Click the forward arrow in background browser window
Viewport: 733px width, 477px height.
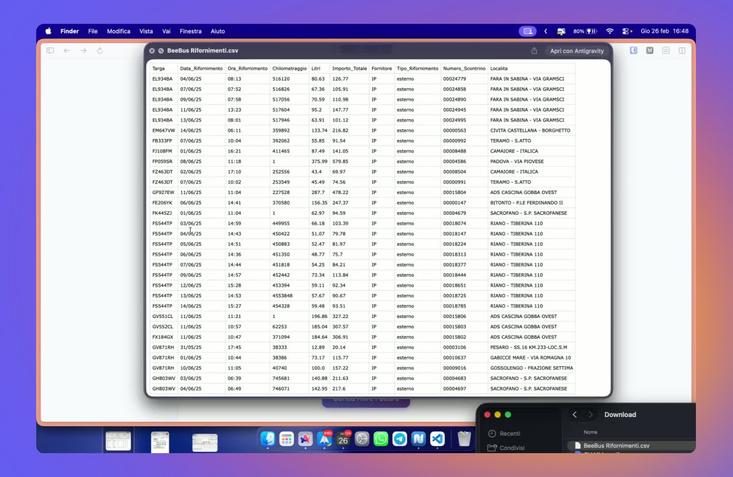click(x=83, y=50)
